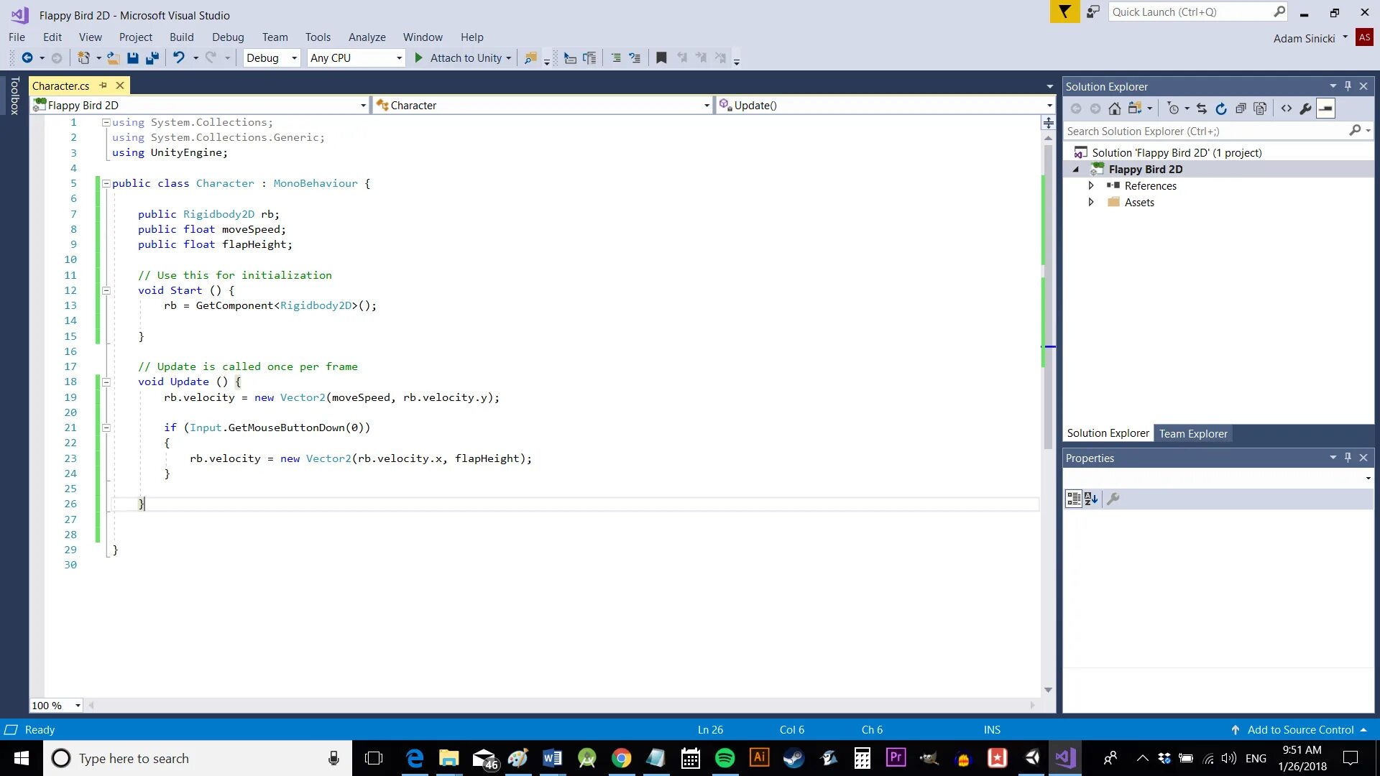Viewport: 1380px width, 776px height.
Task: Click the Undo toolbar icon
Action: coord(179,58)
